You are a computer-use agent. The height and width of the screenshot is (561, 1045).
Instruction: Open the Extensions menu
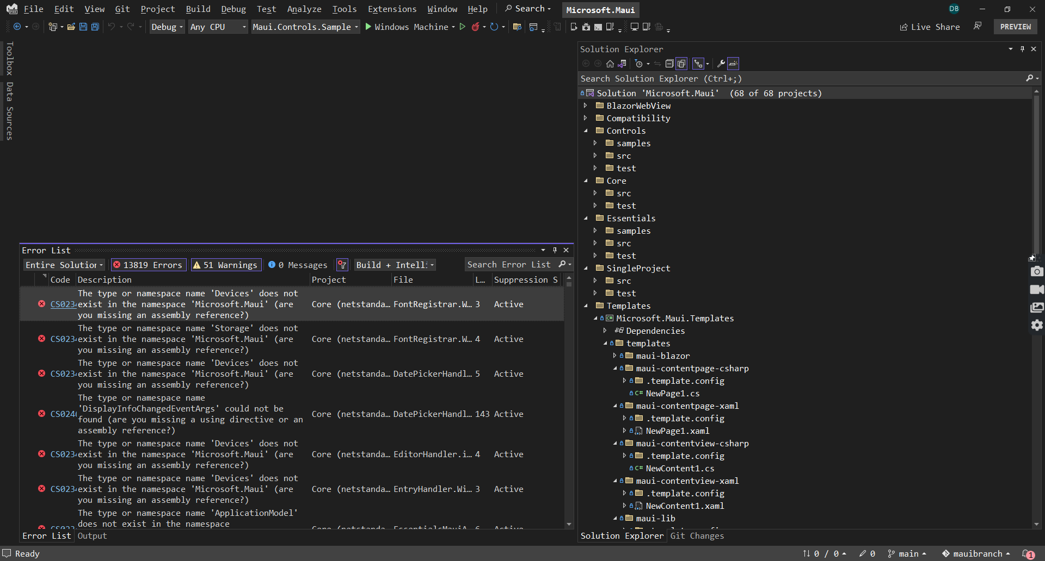[x=392, y=9]
